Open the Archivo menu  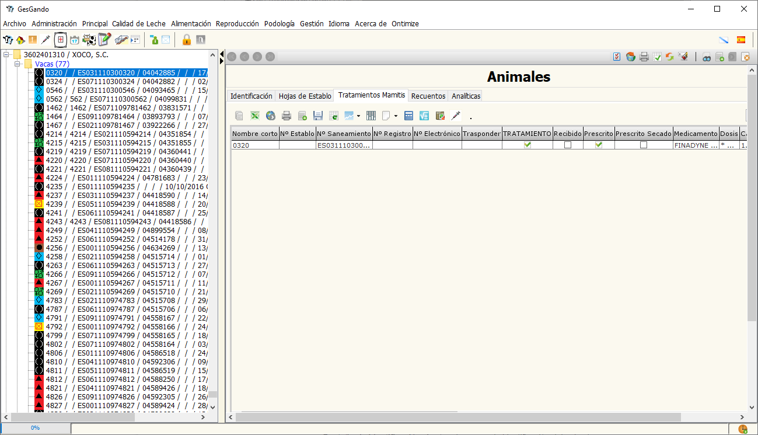[15, 24]
